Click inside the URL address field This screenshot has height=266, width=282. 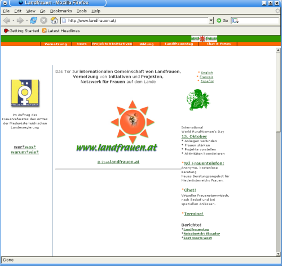pos(134,20)
